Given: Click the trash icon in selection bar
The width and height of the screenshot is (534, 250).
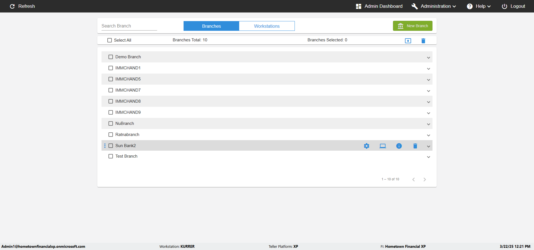Looking at the screenshot, I should (423, 41).
